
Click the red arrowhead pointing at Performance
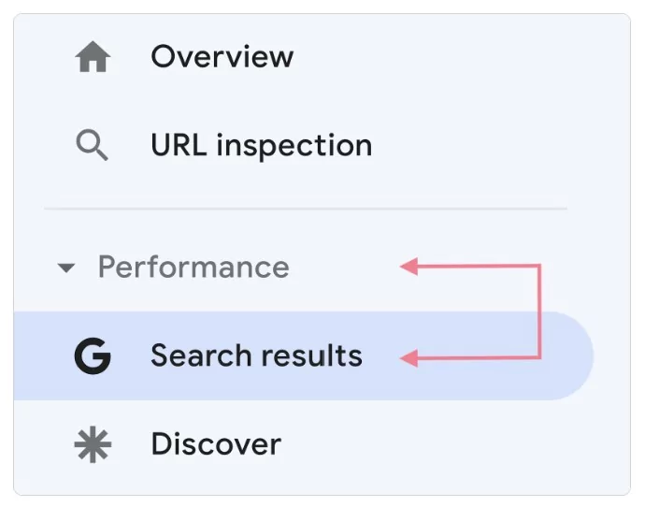(408, 268)
